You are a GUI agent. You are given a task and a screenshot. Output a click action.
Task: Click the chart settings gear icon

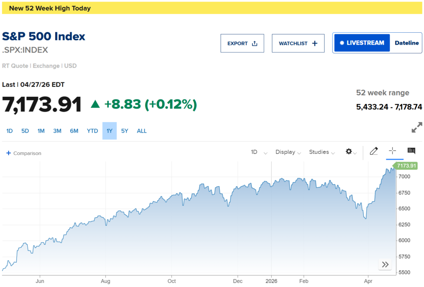click(349, 152)
